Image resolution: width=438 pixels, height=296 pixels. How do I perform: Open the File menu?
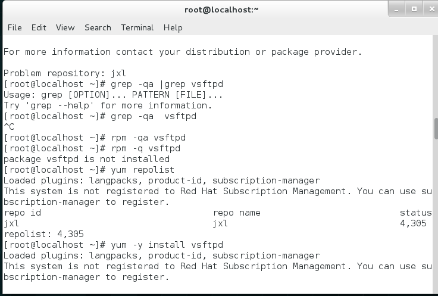pos(14,27)
